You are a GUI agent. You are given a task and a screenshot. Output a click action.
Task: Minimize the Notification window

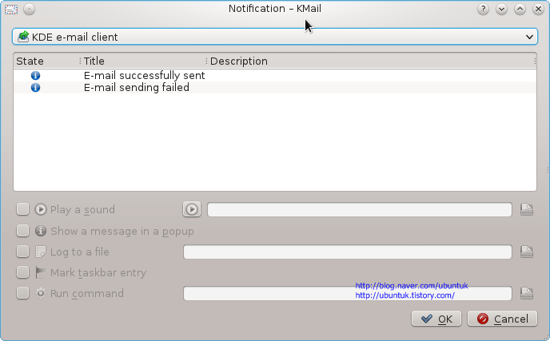pos(501,9)
